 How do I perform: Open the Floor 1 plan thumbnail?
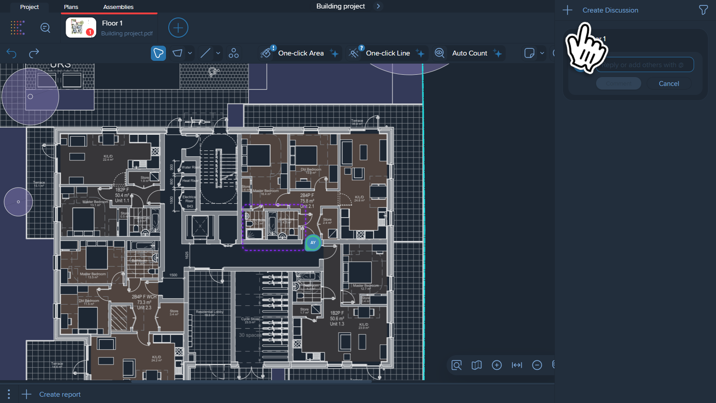pyautogui.click(x=81, y=28)
